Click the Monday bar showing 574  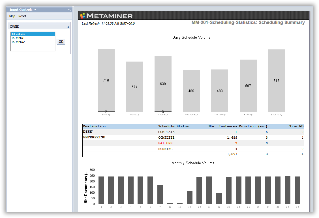134,87
